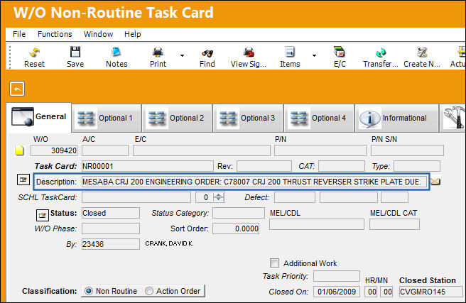The image size is (466, 303).
Task: Open the hammer and wrench tab
Action: click(x=453, y=118)
